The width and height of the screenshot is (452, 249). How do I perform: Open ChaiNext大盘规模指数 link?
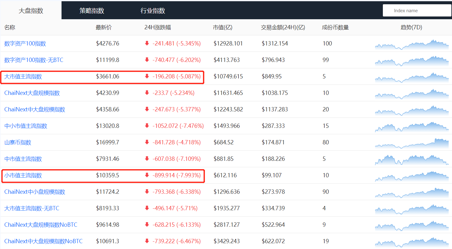pos(32,93)
